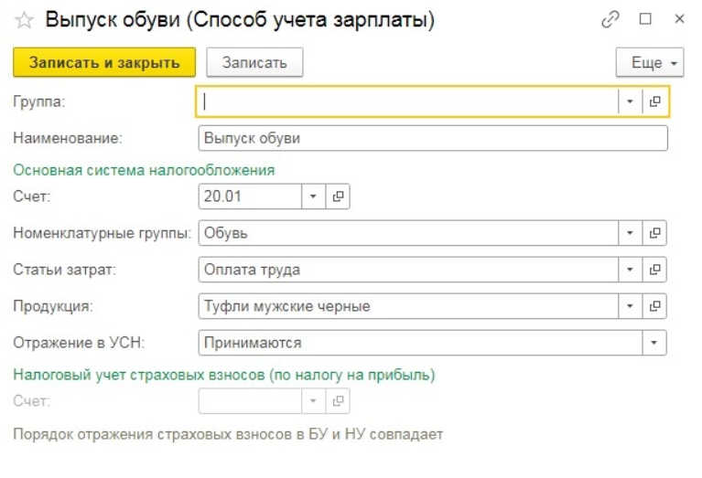Expand the Продукция dropdown

tap(630, 306)
